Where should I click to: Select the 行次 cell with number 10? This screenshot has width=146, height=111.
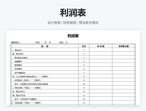click(x=84, y=84)
